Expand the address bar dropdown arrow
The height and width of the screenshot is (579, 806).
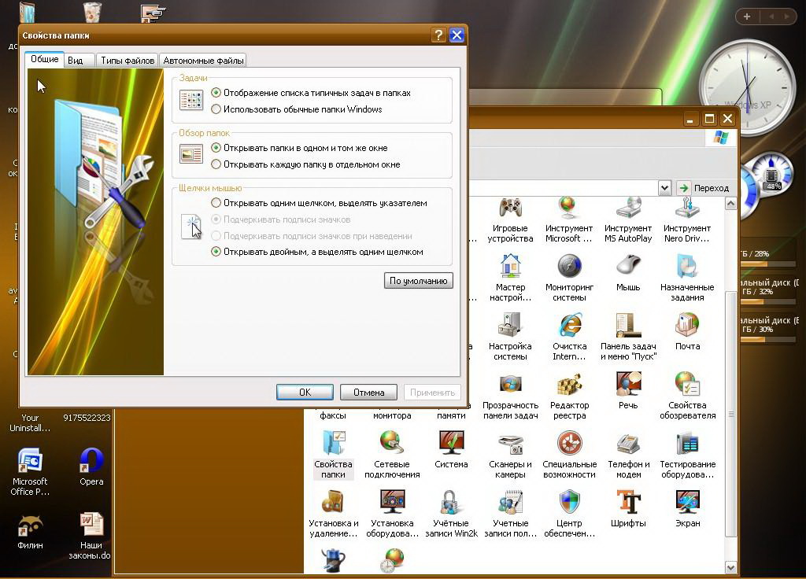point(664,188)
